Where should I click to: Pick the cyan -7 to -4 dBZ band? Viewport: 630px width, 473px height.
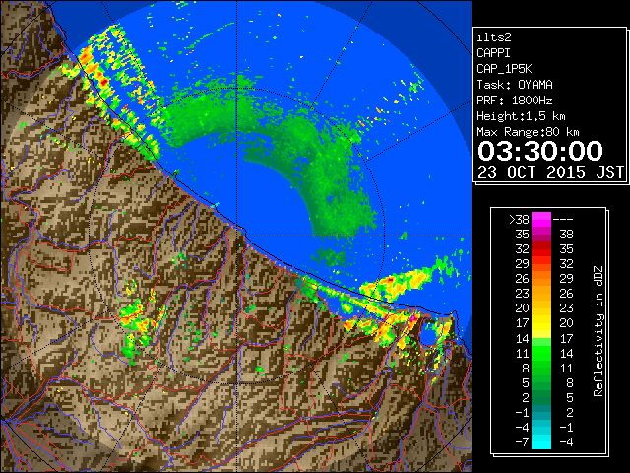tap(540, 441)
